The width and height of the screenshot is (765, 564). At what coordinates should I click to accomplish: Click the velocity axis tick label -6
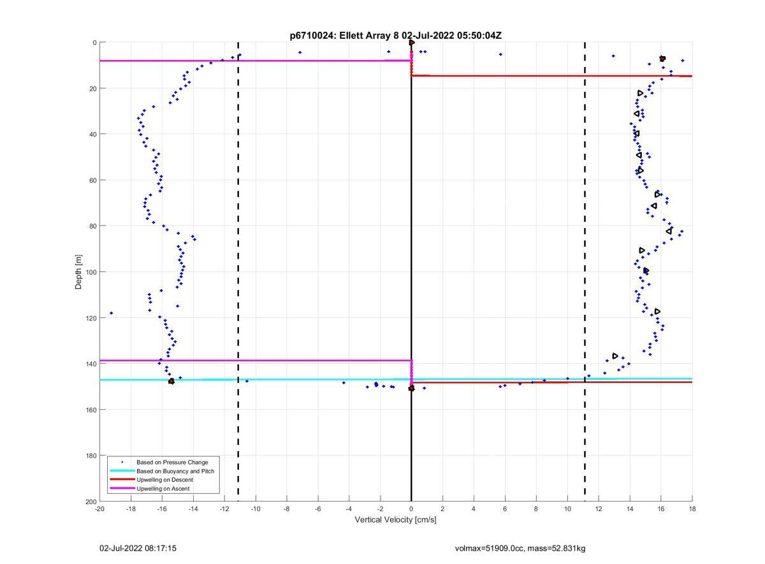tap(318, 509)
